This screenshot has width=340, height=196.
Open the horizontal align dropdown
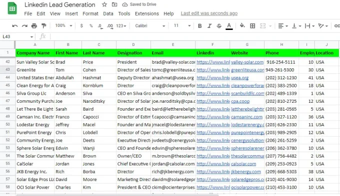pyautogui.click(x=283, y=26)
